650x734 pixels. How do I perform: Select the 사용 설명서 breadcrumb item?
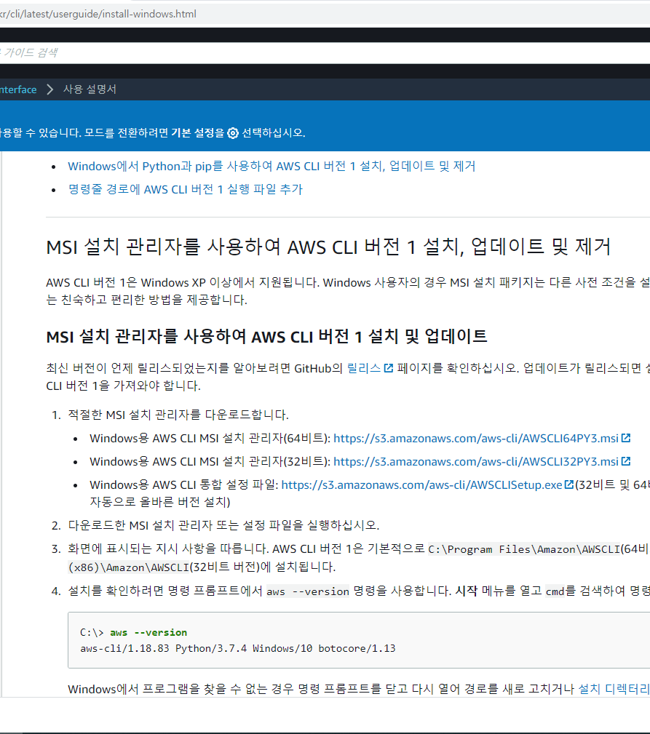(x=90, y=89)
